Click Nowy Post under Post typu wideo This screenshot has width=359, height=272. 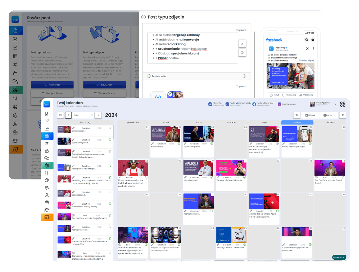click(52, 85)
